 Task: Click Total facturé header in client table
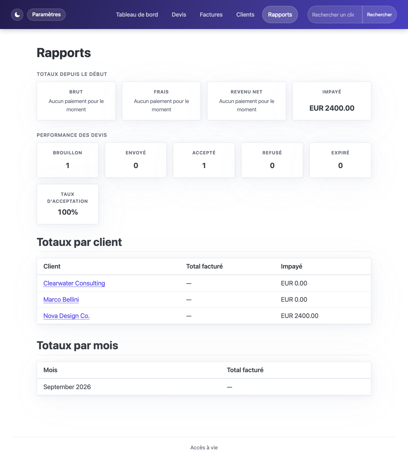tap(204, 266)
